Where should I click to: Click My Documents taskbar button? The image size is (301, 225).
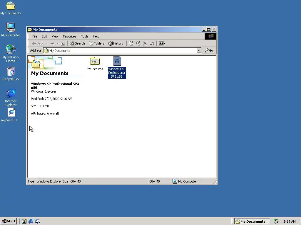[252, 221]
